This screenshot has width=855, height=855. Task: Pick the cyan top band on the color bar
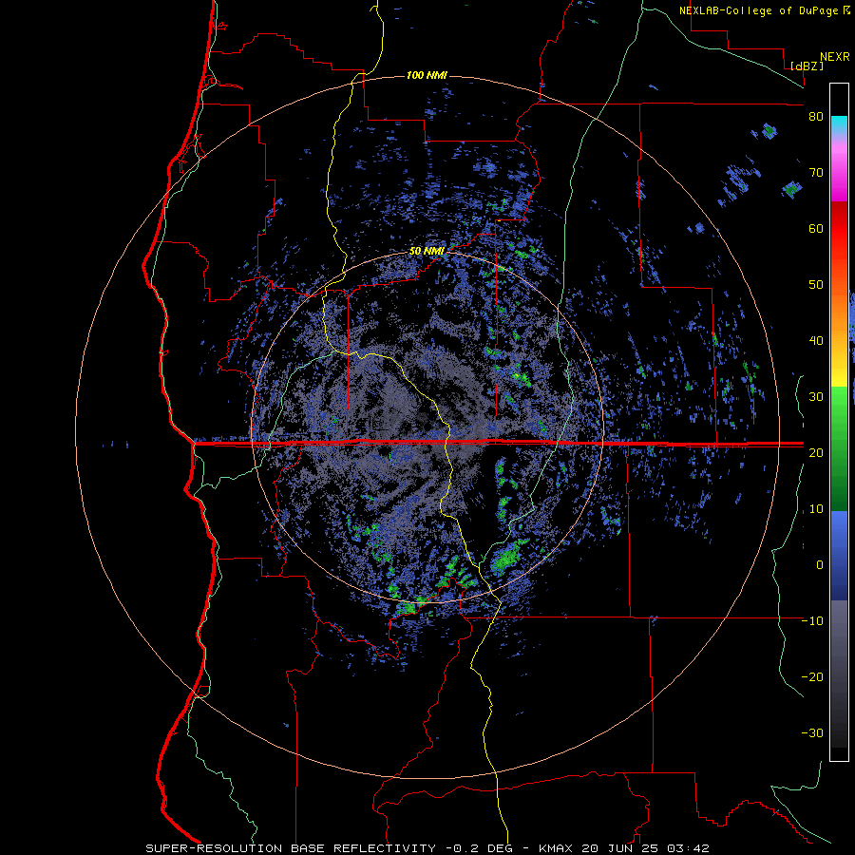pyautogui.click(x=839, y=124)
